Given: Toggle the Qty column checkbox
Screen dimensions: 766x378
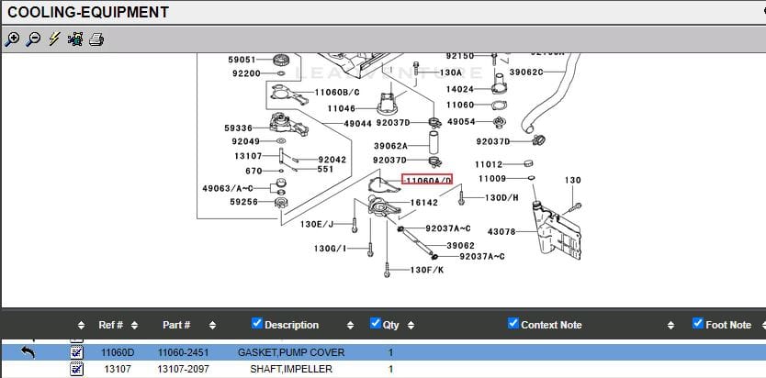Looking at the screenshot, I should [376, 324].
